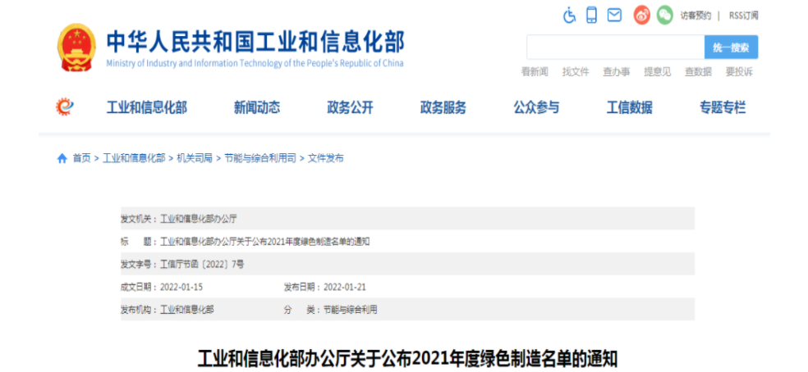Go to 首页 in breadcrumb
This screenshot has height=372, width=808.
(x=81, y=158)
